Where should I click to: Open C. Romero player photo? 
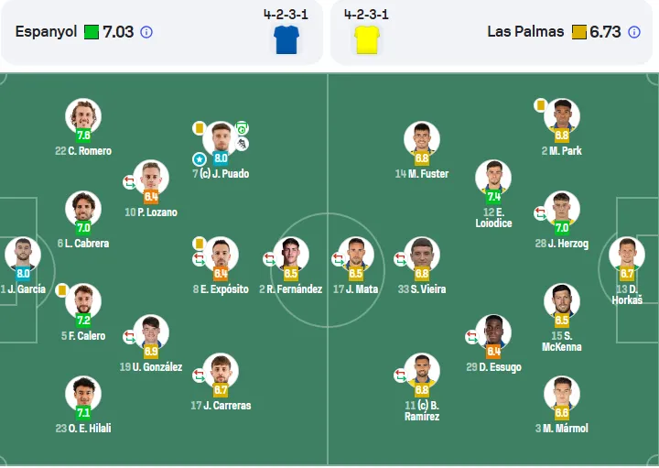point(83,116)
